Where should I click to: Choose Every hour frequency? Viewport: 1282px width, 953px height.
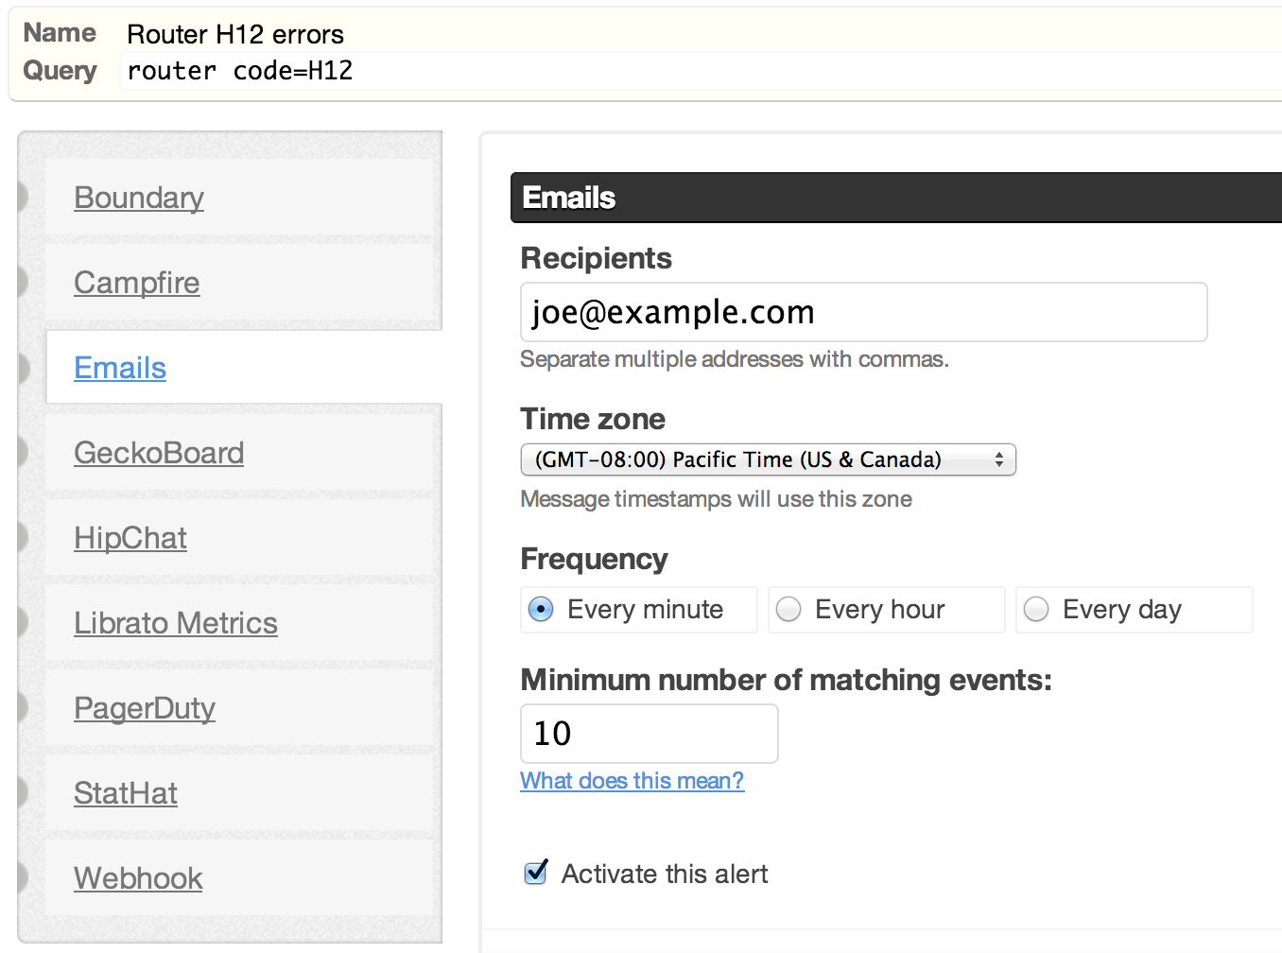click(788, 610)
